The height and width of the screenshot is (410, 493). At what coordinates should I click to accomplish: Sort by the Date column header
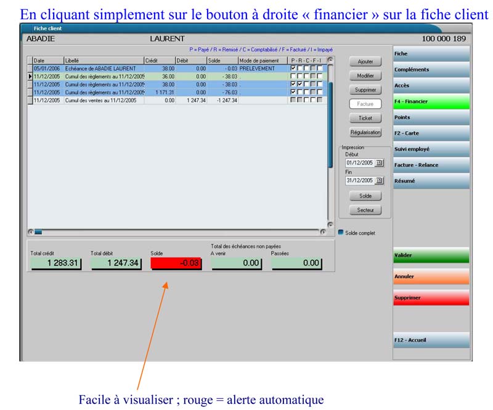coord(48,60)
